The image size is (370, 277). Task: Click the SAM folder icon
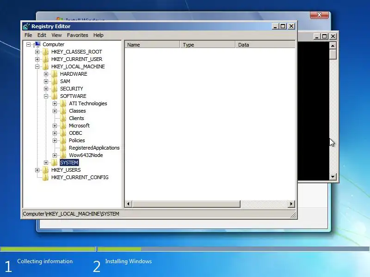click(55, 81)
